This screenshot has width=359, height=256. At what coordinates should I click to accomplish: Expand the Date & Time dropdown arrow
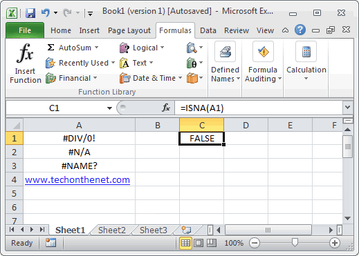pyautogui.click(x=180, y=78)
